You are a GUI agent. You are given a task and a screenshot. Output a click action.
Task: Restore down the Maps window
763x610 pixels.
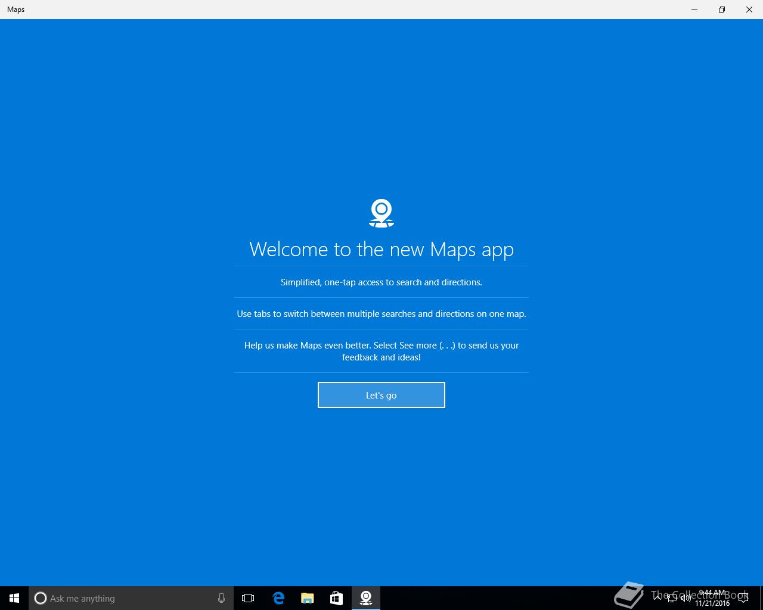722,10
